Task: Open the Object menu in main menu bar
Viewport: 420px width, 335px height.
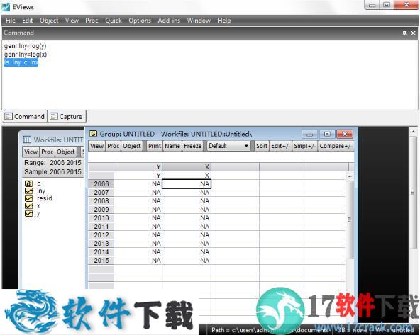Action: (49, 21)
